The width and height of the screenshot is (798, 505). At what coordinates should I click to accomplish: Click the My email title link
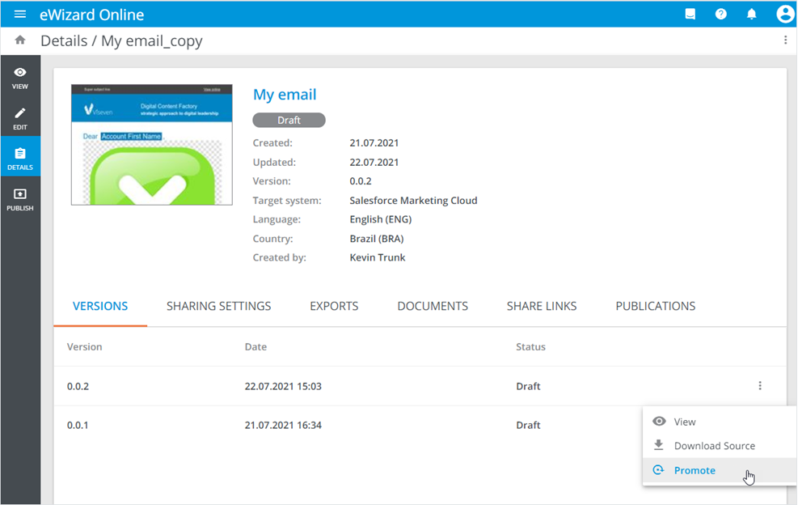(285, 95)
